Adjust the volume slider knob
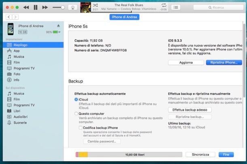The width and height of the screenshot is (247, 164). tap(63, 7)
